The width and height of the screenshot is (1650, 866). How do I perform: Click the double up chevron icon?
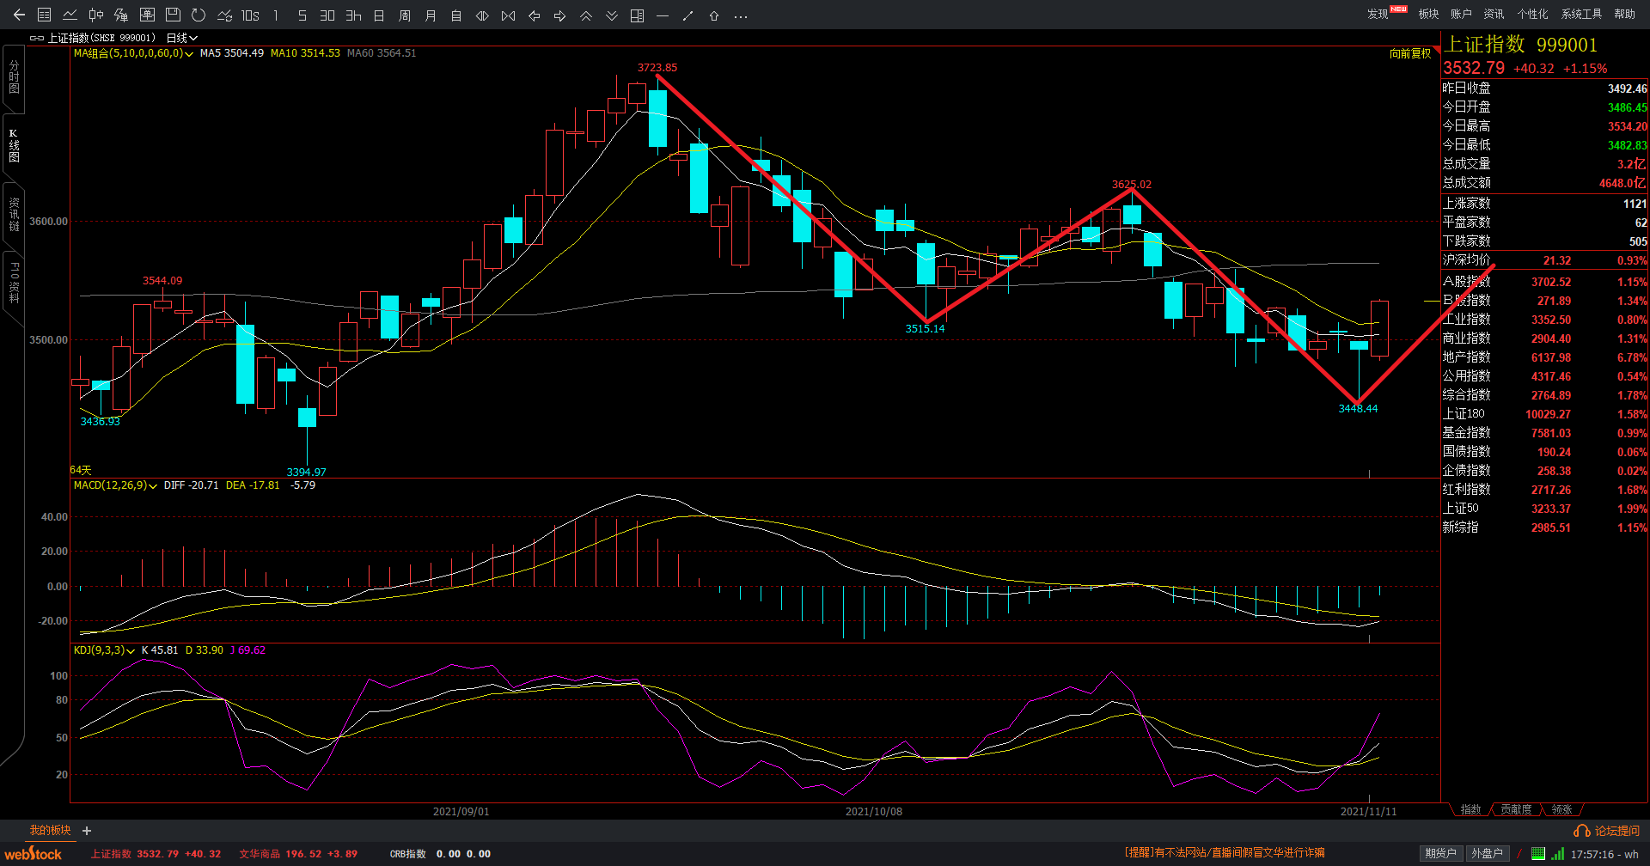(586, 15)
